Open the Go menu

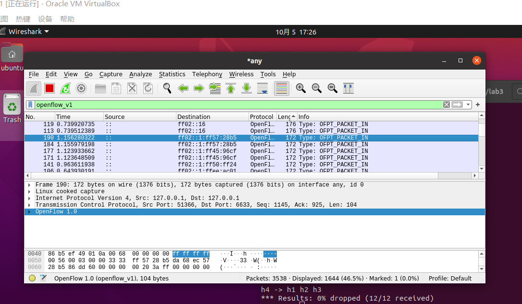pos(88,74)
